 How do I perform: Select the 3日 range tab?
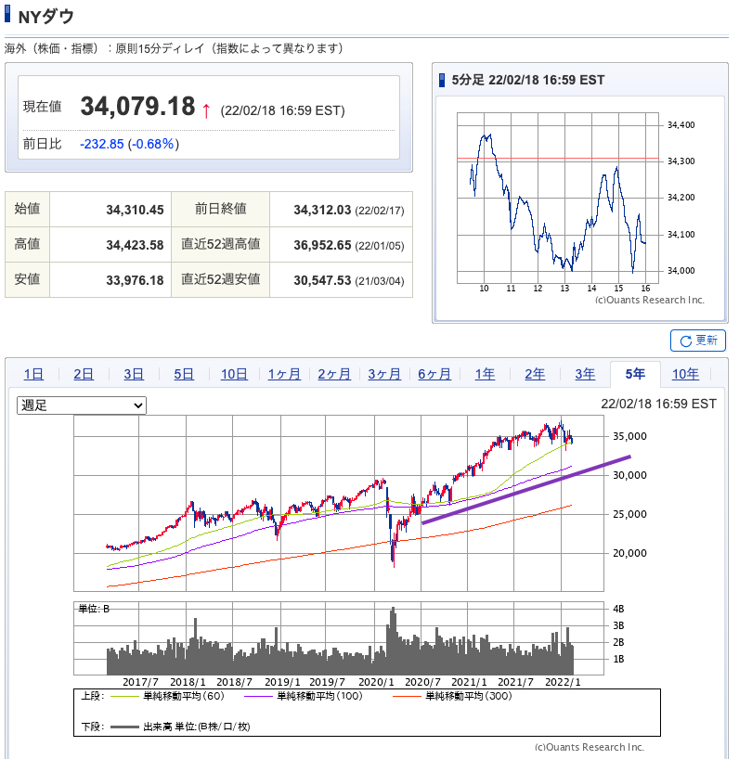(x=134, y=374)
